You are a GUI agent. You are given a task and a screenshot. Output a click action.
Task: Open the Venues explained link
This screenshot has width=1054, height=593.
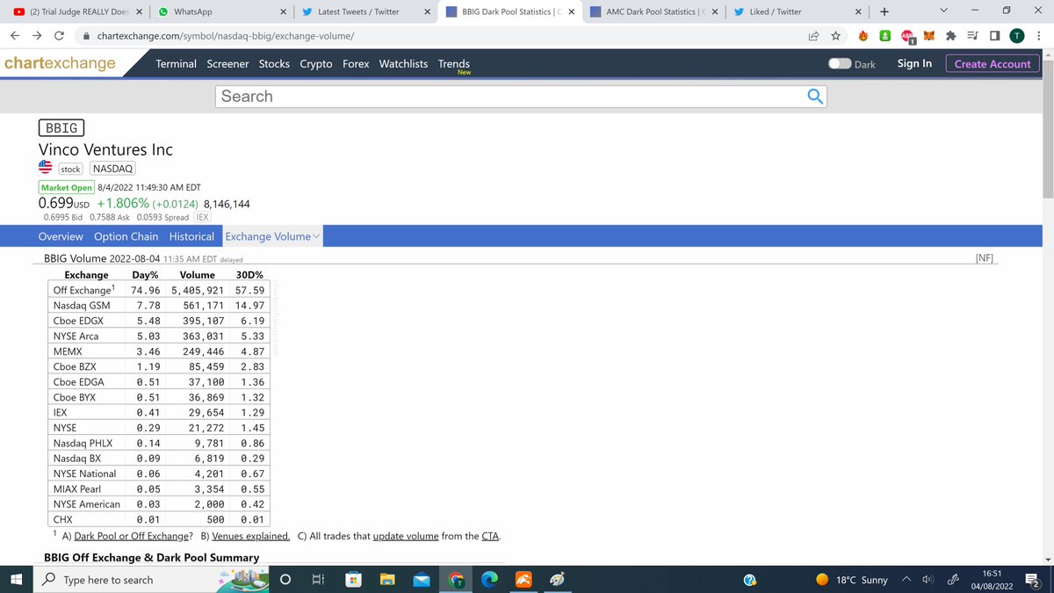(x=253, y=536)
